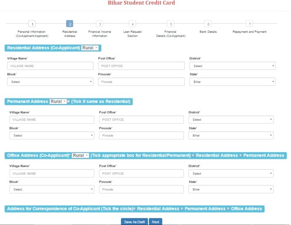Select Residential Address radio in Office Address header
This screenshot has width=291, height=225.
[x=193, y=156]
